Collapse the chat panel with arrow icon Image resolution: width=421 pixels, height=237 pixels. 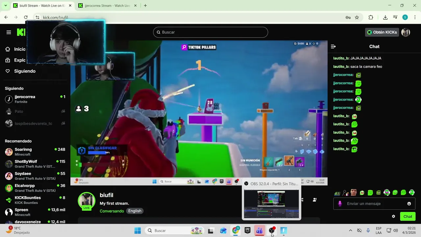click(x=333, y=47)
